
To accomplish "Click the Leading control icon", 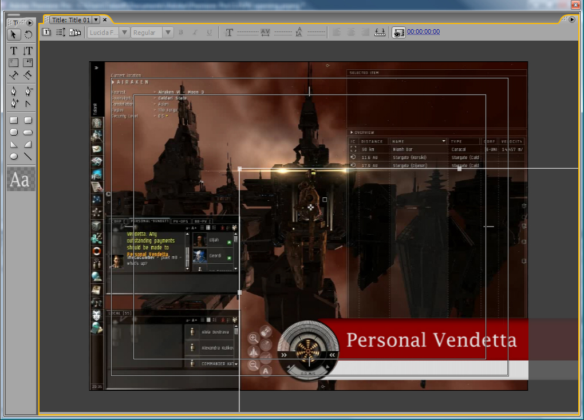I will pos(299,33).
